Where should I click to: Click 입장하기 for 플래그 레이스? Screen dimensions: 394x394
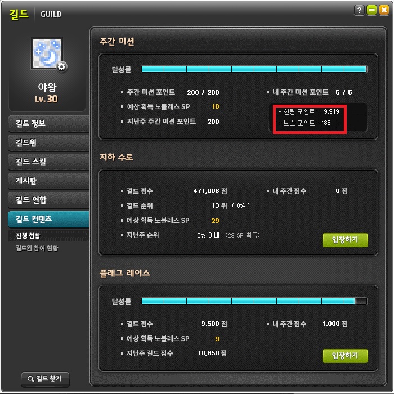(x=345, y=356)
